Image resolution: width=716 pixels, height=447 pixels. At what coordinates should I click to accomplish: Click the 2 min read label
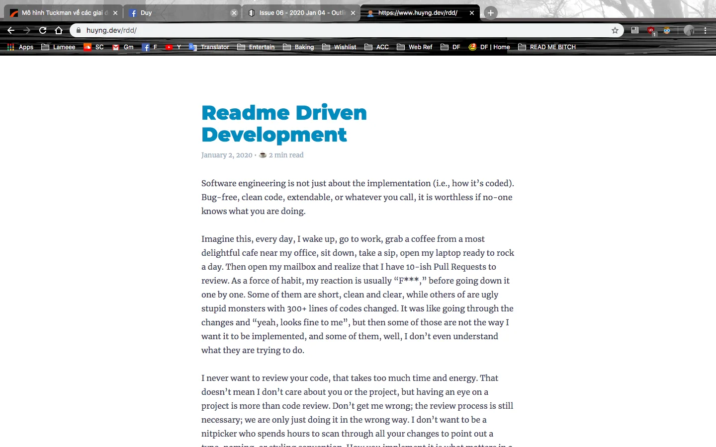286,155
